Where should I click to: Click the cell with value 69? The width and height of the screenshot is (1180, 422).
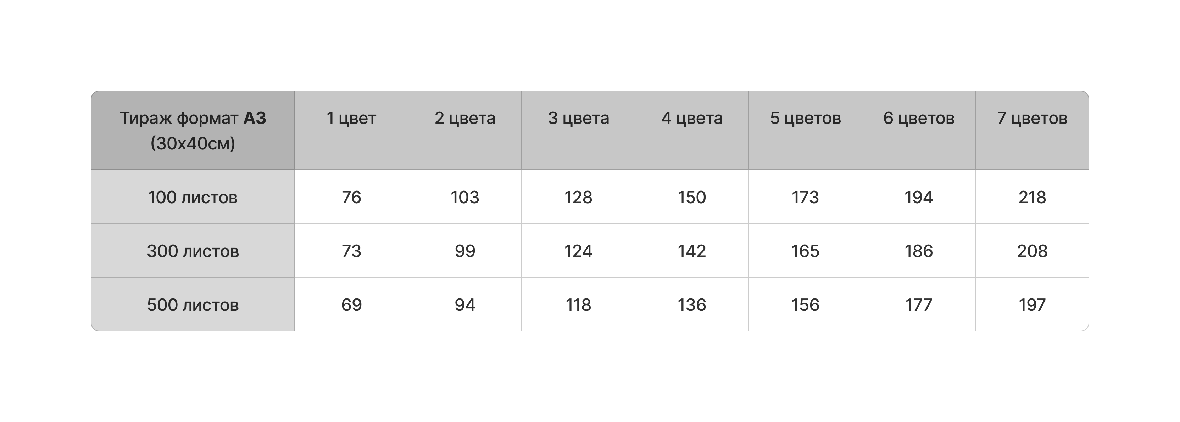point(351,305)
